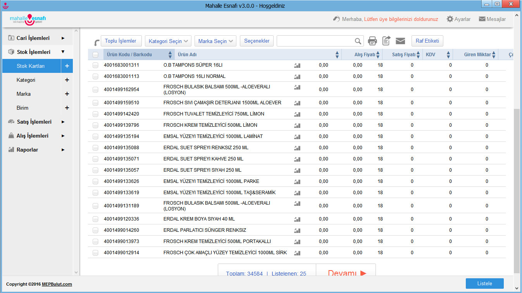Screen dimensions: 522x293
Task: Click the magnifier search icon
Action: 358,41
